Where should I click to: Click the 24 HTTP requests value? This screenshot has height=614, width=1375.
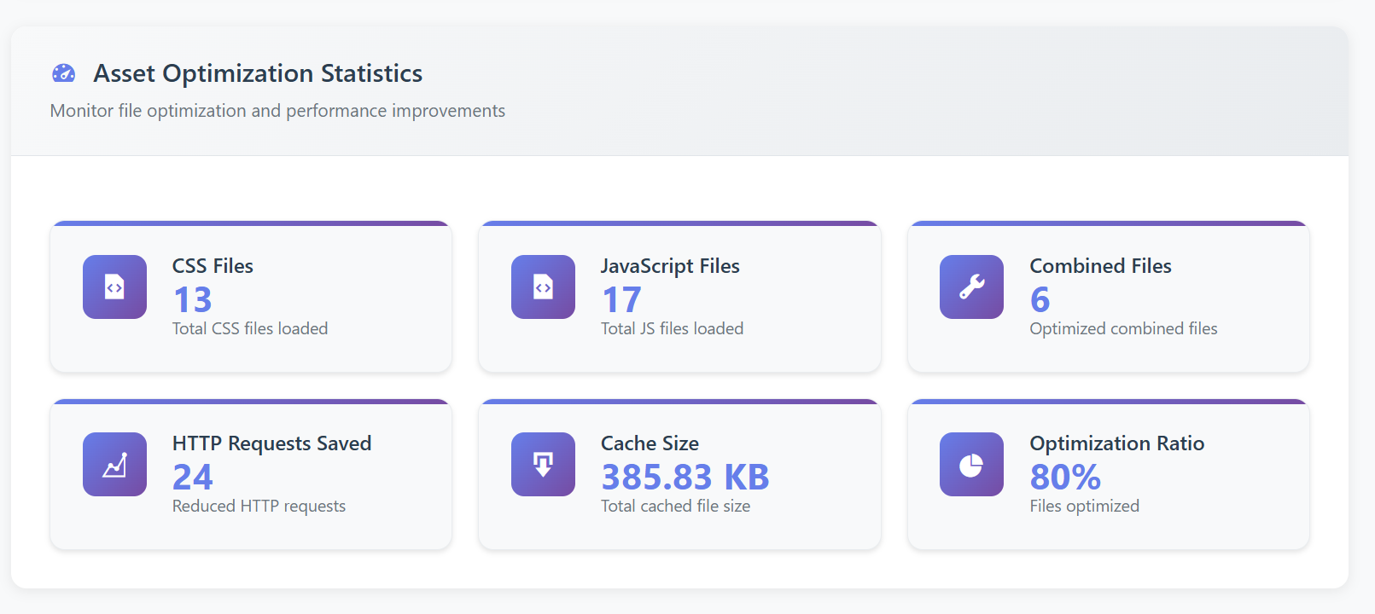(x=193, y=477)
